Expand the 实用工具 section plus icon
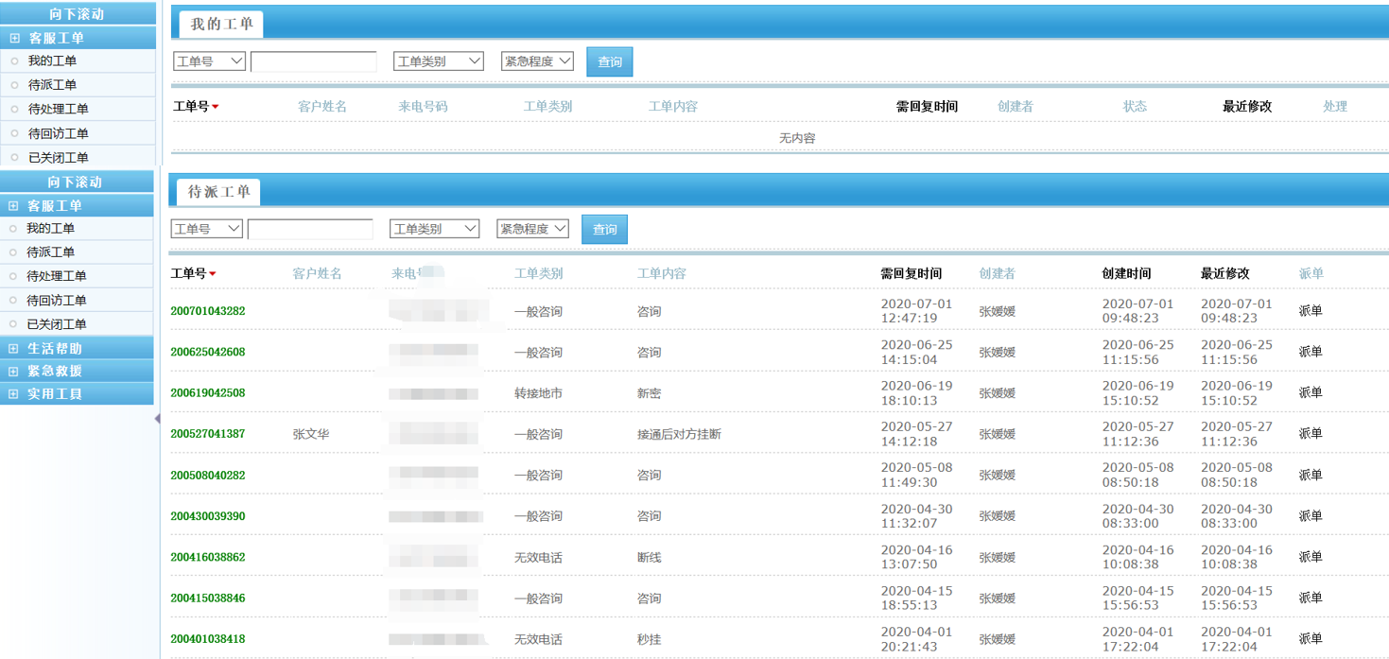The height and width of the screenshot is (659, 1389). (13, 394)
